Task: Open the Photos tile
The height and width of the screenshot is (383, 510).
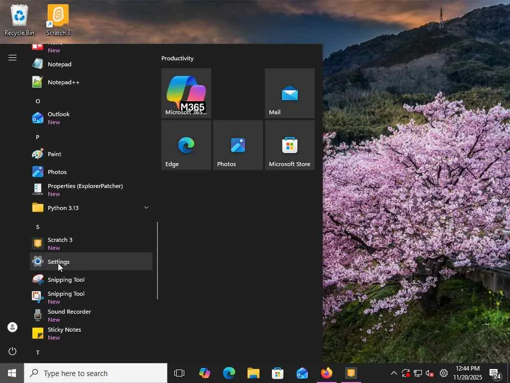Action: (x=238, y=145)
